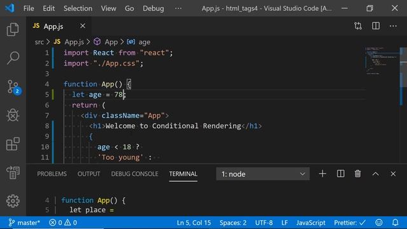
Task: Open errors and warnings count in status bar
Action: tap(63, 223)
